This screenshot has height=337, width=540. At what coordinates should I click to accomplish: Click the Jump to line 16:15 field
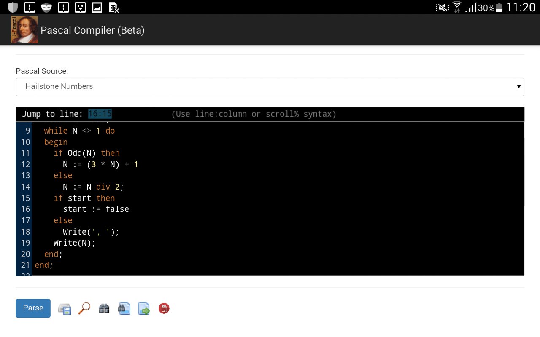(x=100, y=114)
